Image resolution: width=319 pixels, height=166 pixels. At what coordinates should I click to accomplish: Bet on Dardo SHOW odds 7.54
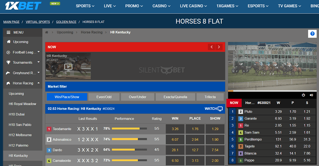tap(215, 150)
